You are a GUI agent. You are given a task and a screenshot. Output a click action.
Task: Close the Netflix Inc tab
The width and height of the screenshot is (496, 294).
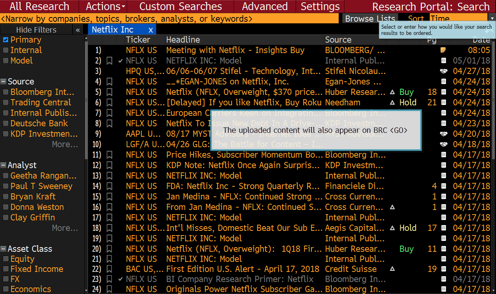(x=151, y=30)
